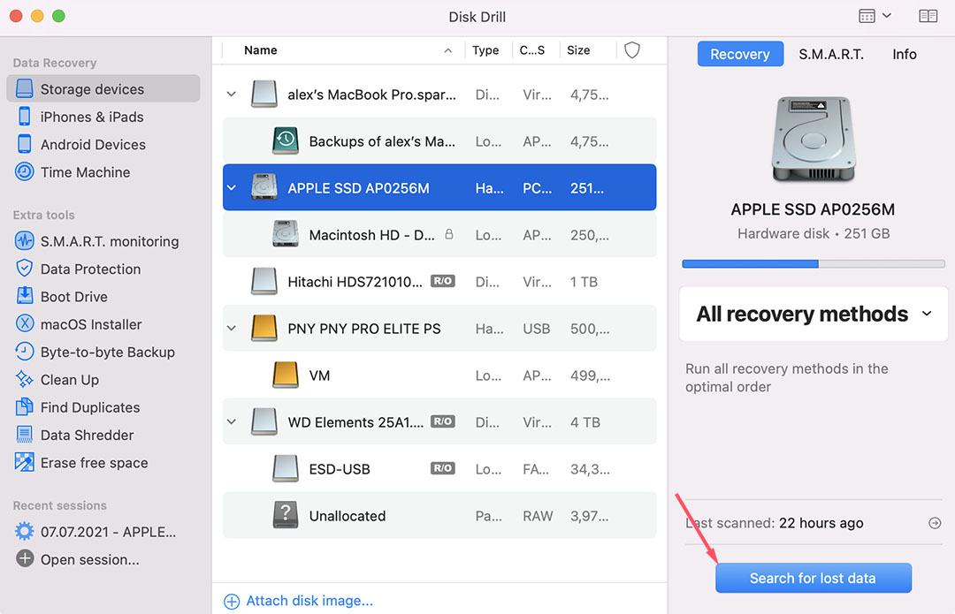The image size is (955, 614).
Task: Open Data Protection shield tool
Action: (90, 269)
